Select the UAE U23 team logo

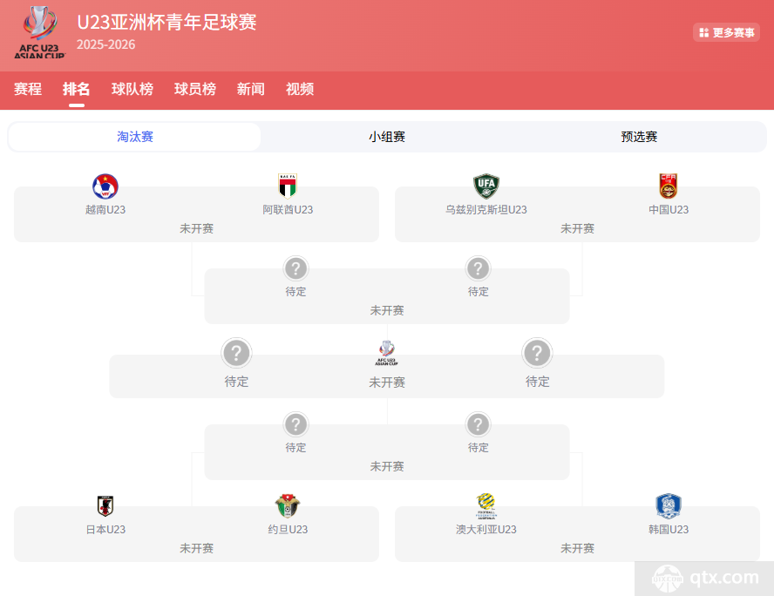pyautogui.click(x=288, y=186)
